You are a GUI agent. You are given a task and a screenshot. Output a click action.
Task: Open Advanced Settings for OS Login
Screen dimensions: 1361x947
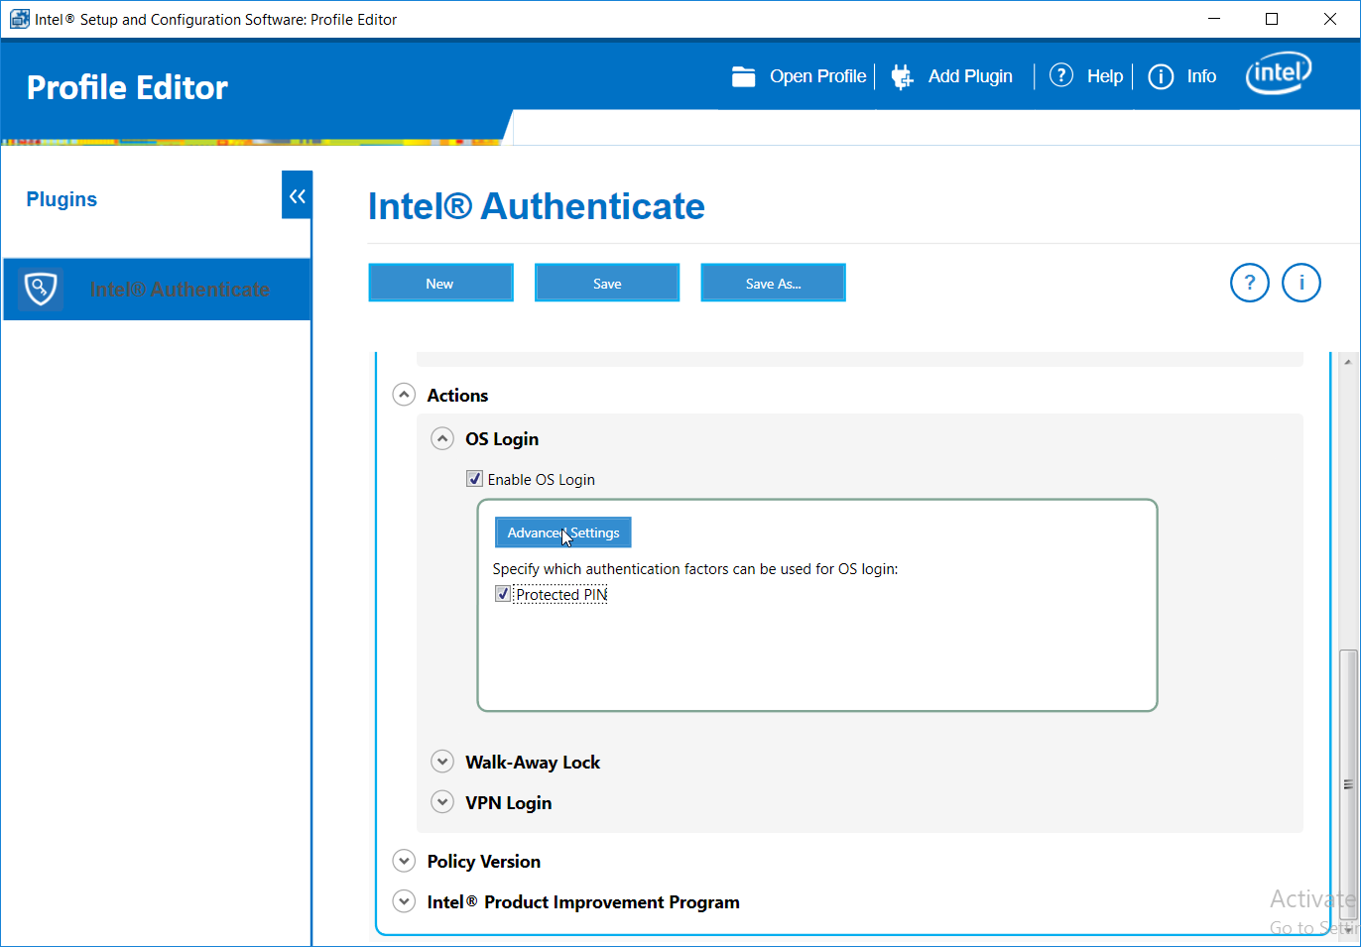(x=563, y=533)
